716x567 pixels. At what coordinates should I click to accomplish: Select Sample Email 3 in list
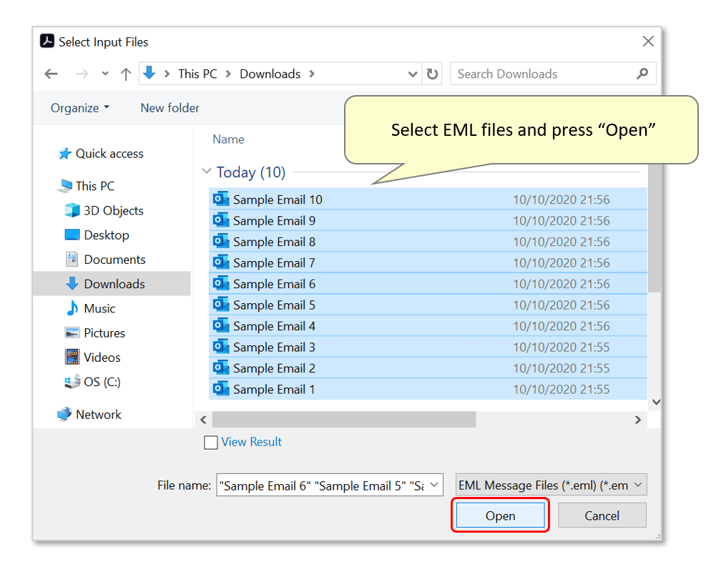[428, 347]
